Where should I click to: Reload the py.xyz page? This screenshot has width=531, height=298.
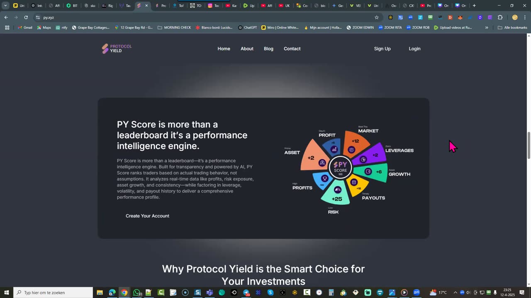26,17
